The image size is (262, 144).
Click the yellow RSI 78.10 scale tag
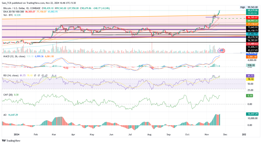point(250,79)
